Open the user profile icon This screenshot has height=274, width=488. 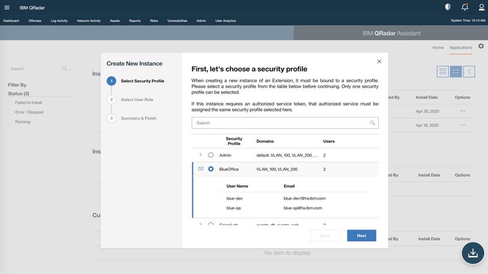tap(481, 7)
